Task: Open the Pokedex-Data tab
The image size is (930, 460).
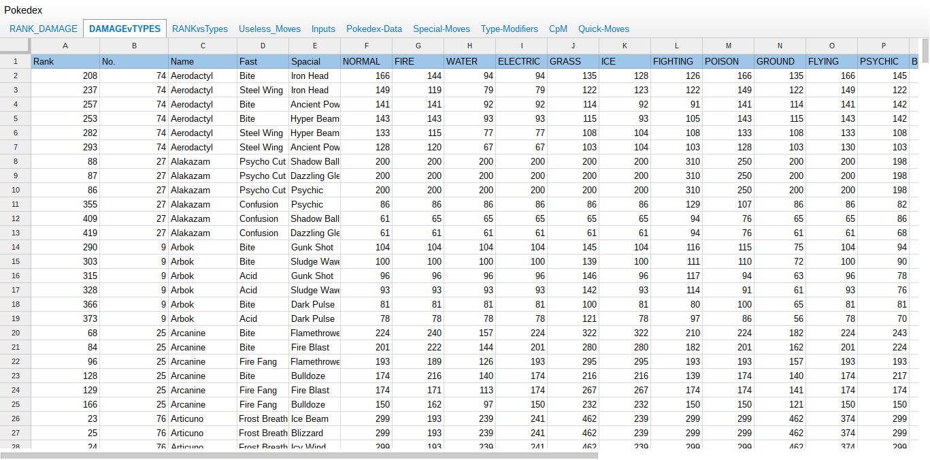Action: click(374, 29)
